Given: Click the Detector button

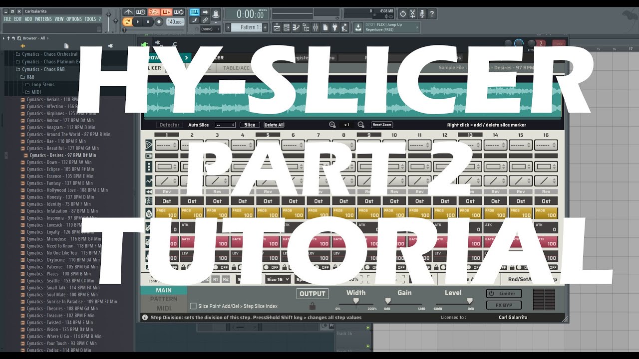Looking at the screenshot, I should 169,125.
